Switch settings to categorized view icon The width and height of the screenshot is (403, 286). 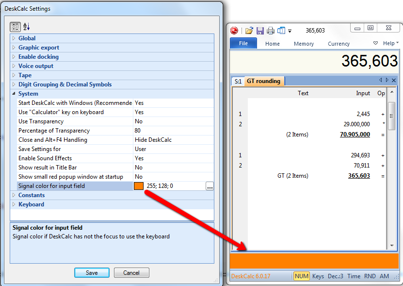point(15,27)
